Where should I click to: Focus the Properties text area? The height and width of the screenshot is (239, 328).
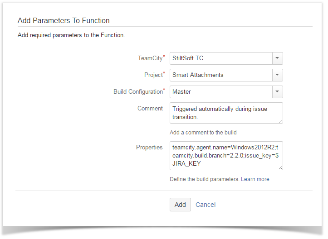click(x=226, y=155)
